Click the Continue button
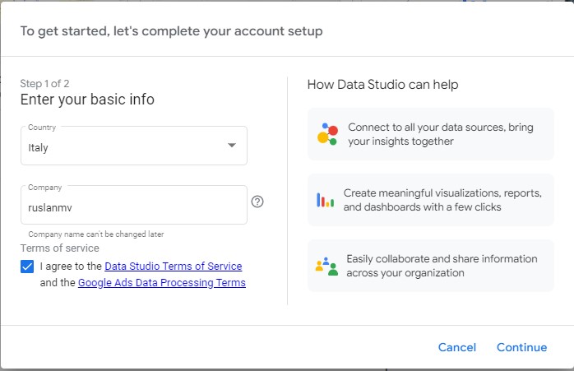This screenshot has height=371, width=574. (521, 347)
